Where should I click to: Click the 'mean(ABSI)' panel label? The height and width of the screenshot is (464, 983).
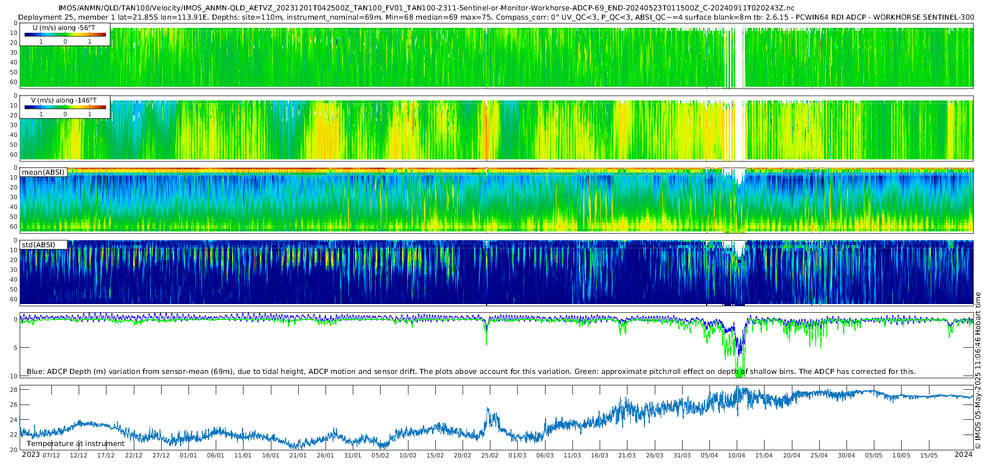pos(43,172)
